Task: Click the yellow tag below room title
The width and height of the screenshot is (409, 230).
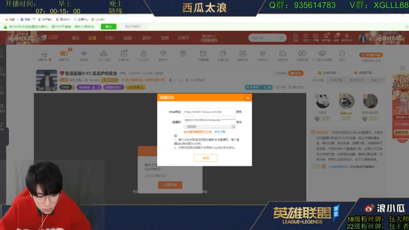Action: pos(135,87)
